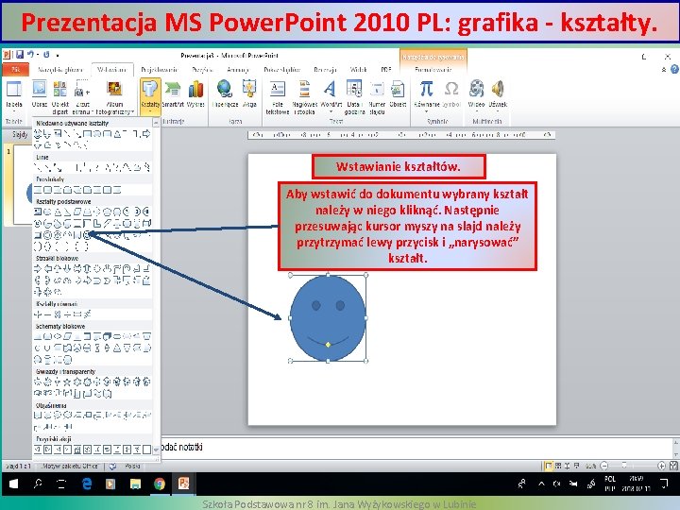Image resolution: width=680 pixels, height=510 pixels.
Task: Minimize the ribbon with the caret button
Action: point(664,69)
